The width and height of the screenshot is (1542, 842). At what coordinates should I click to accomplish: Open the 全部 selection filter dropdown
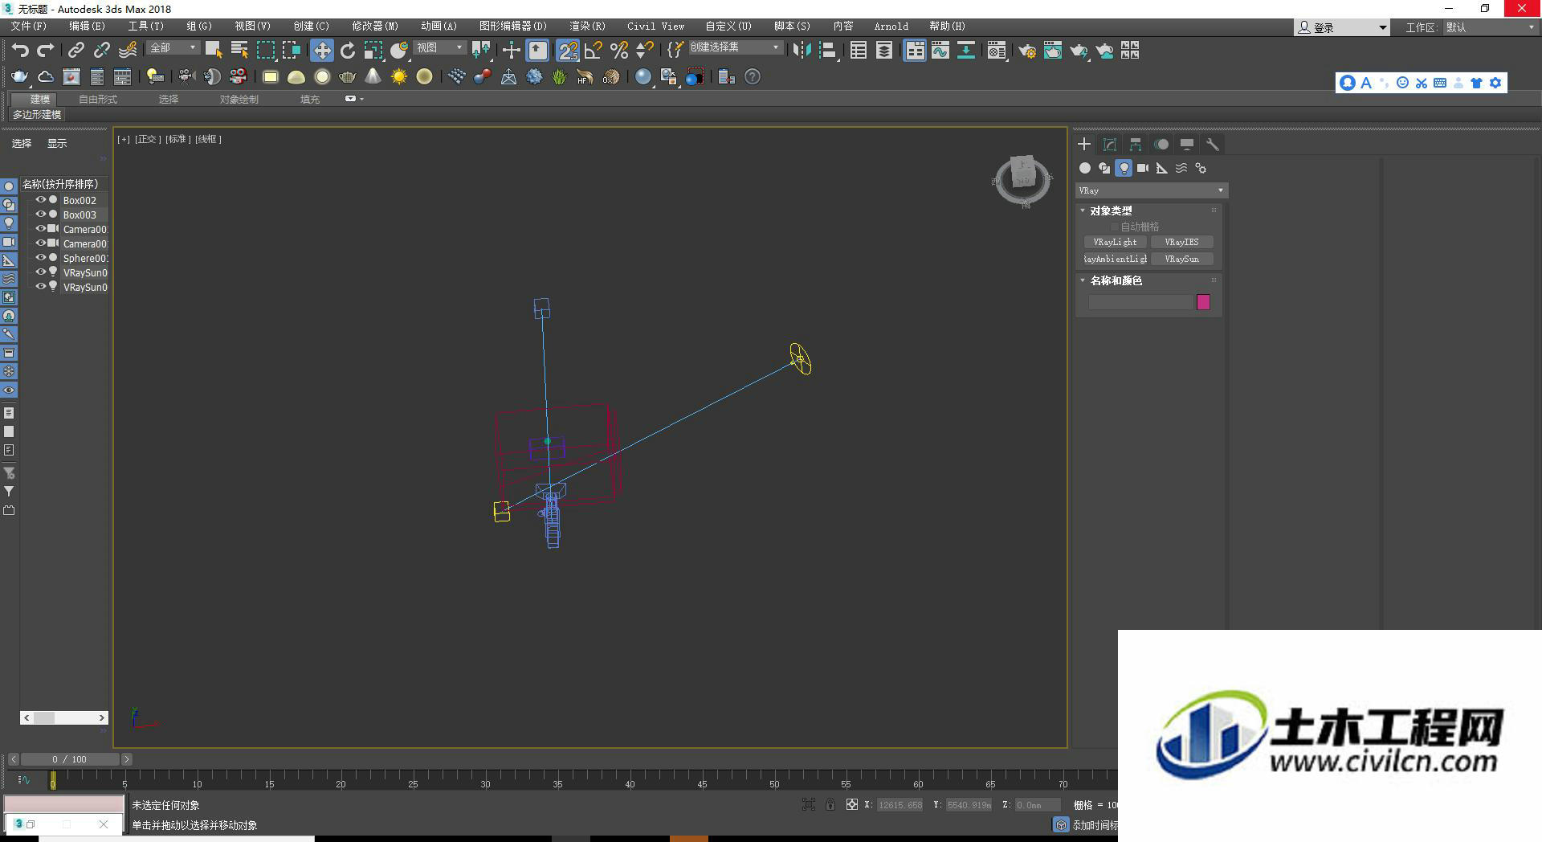point(173,48)
